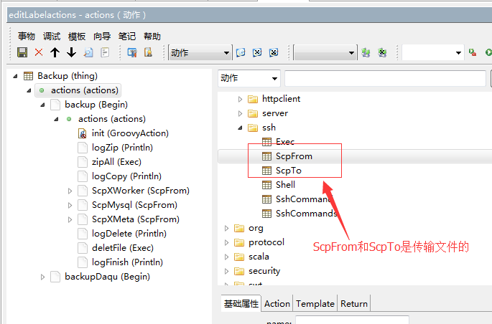Click the magnifier search document icon
Viewport: 492px width, 324px height.
[x=88, y=52]
